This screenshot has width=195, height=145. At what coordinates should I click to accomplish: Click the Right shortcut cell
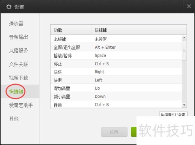point(99,72)
